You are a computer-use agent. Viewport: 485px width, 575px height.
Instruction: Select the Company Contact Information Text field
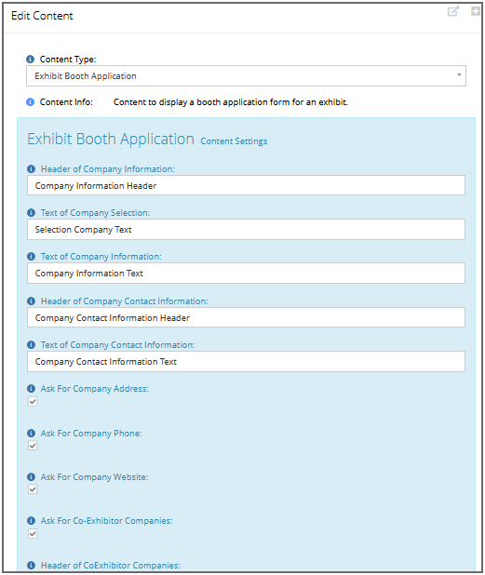pos(246,362)
